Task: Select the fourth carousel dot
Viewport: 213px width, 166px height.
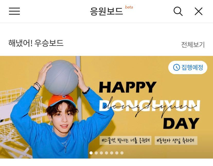Action: pos(106,153)
